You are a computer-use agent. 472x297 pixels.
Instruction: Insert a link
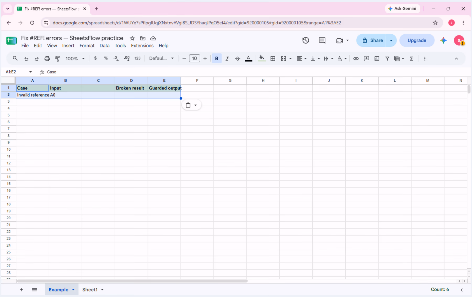[x=356, y=59]
